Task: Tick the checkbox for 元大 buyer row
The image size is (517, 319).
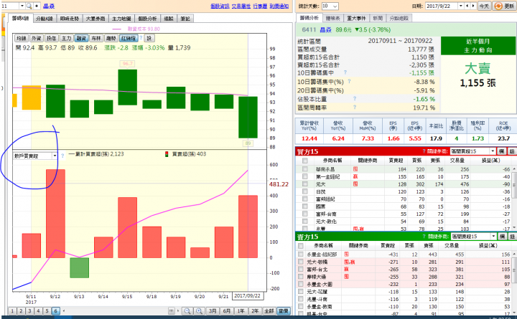Action: tap(305, 184)
